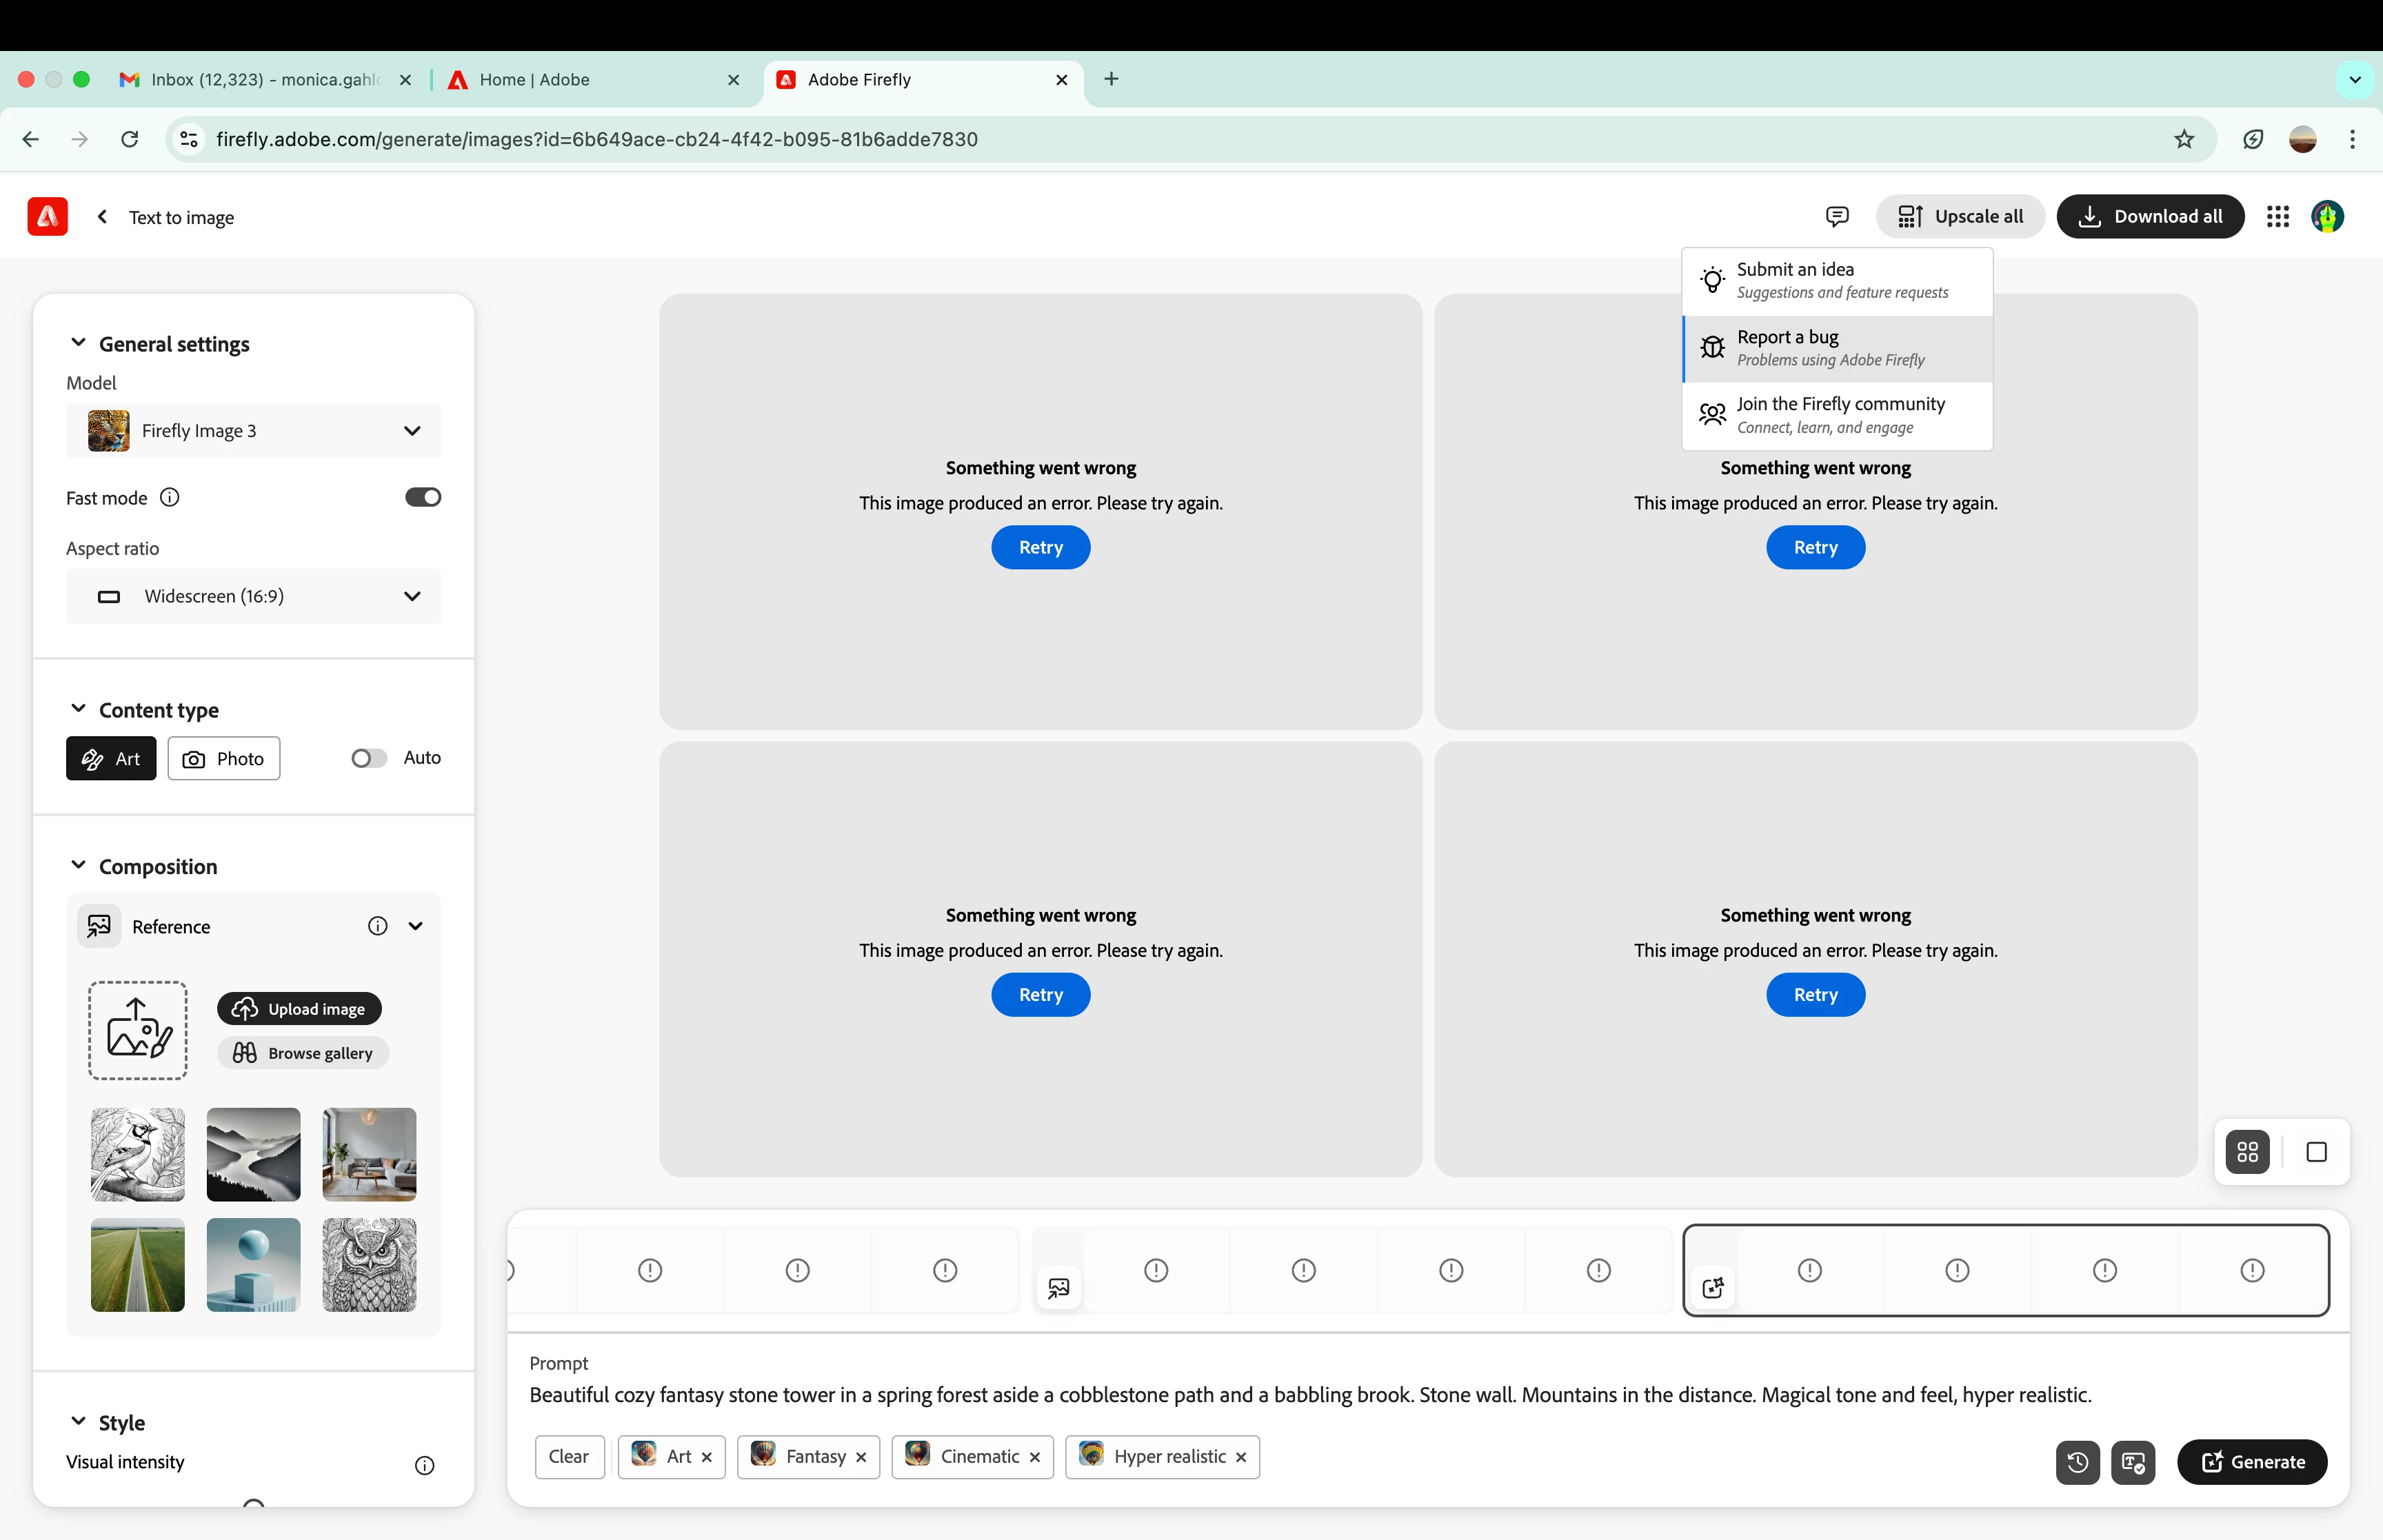Click the Generate button

[x=2252, y=1462]
